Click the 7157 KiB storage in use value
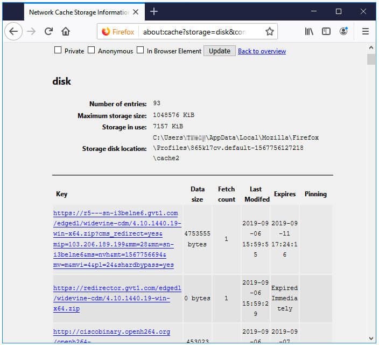Screen dimensions: 379x345 click(x=168, y=126)
